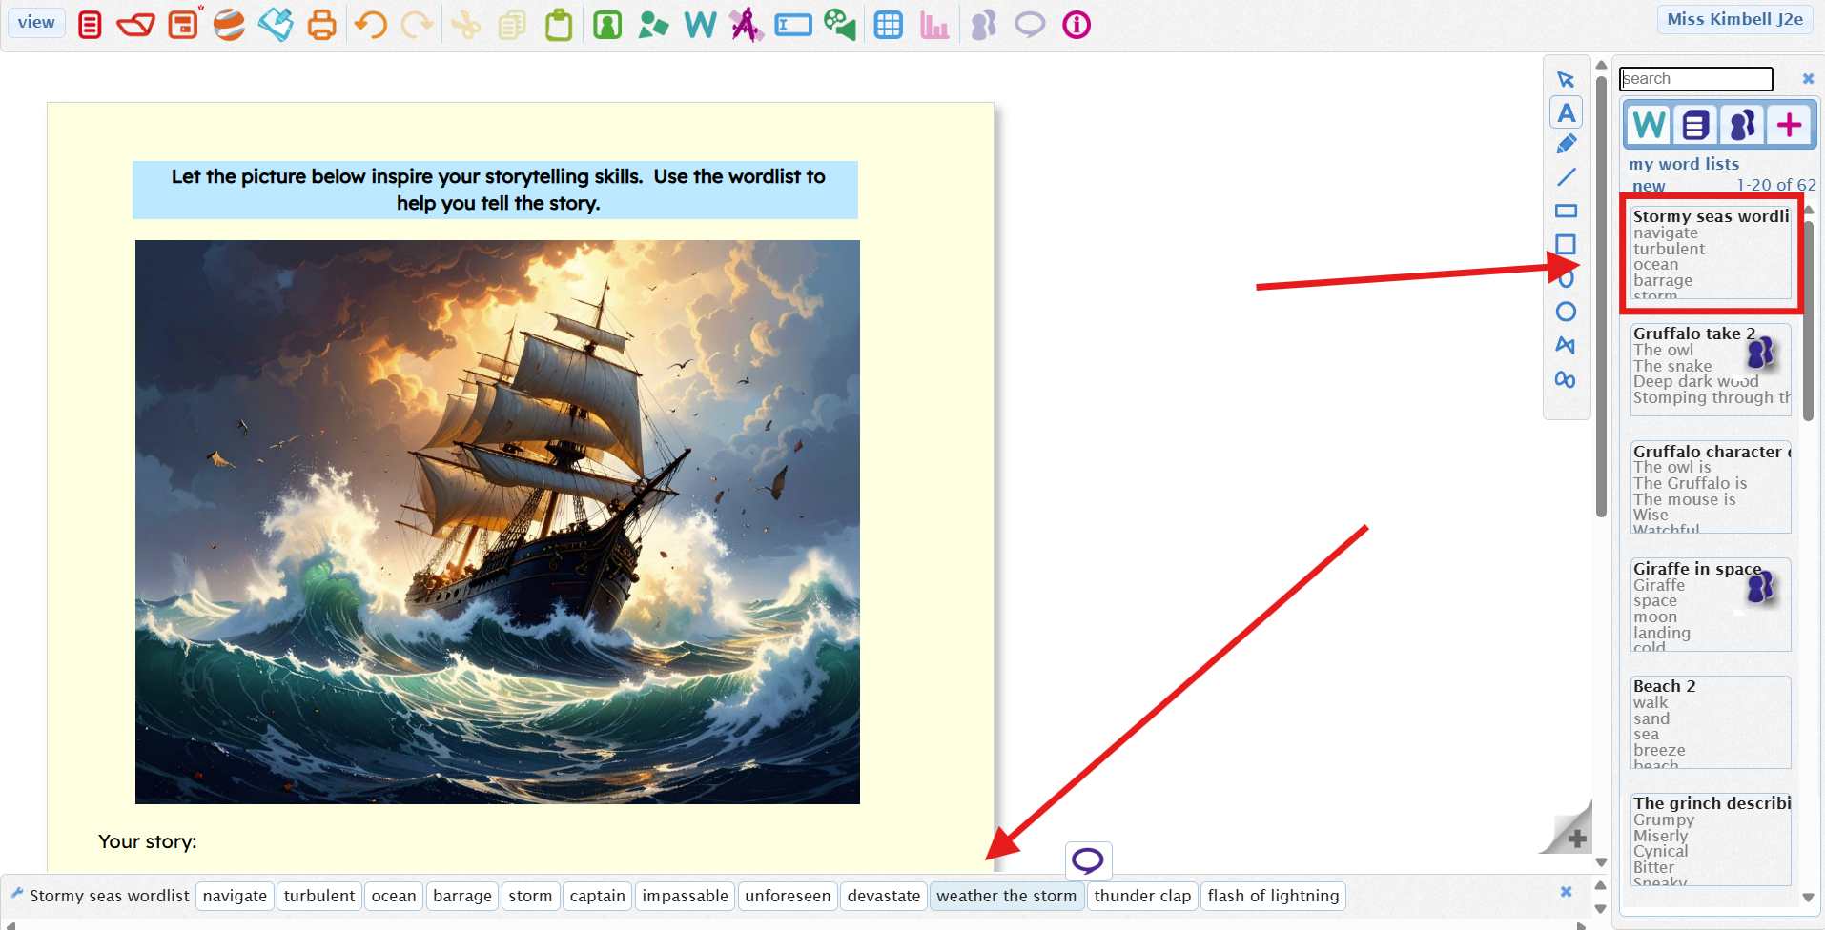Insert phrase flash of lightning
Viewport: 1825px width, 930px height.
[x=1273, y=896]
